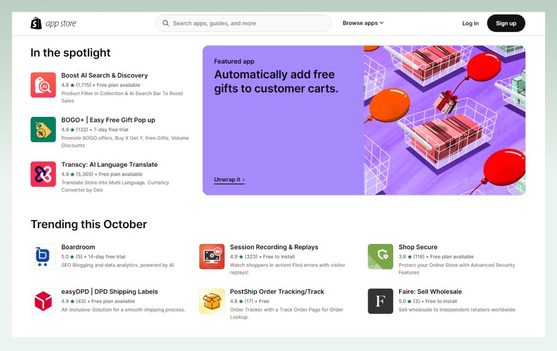Click 'Sell wholesale to independent retailers' description

[x=457, y=310]
